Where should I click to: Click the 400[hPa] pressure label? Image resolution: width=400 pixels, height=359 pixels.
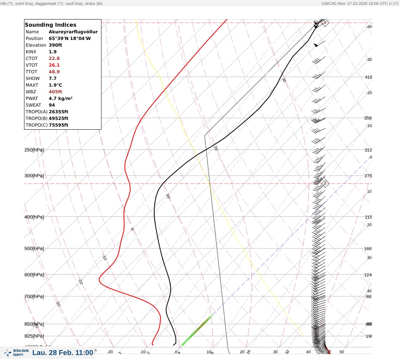34,217
